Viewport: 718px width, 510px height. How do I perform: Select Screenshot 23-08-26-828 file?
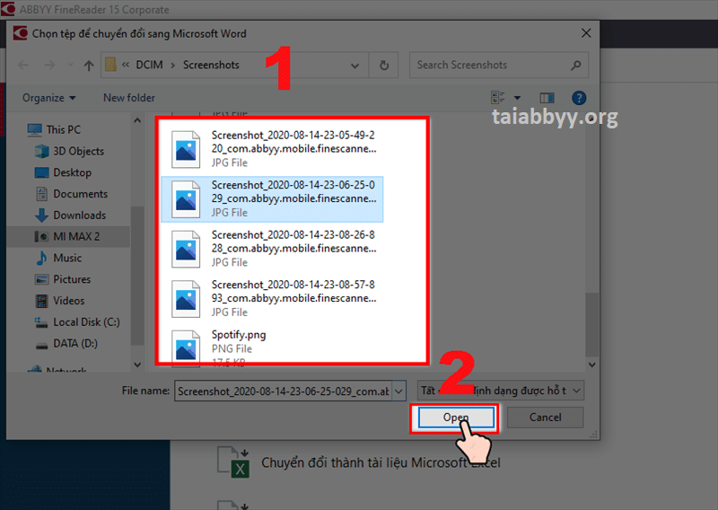click(273, 249)
